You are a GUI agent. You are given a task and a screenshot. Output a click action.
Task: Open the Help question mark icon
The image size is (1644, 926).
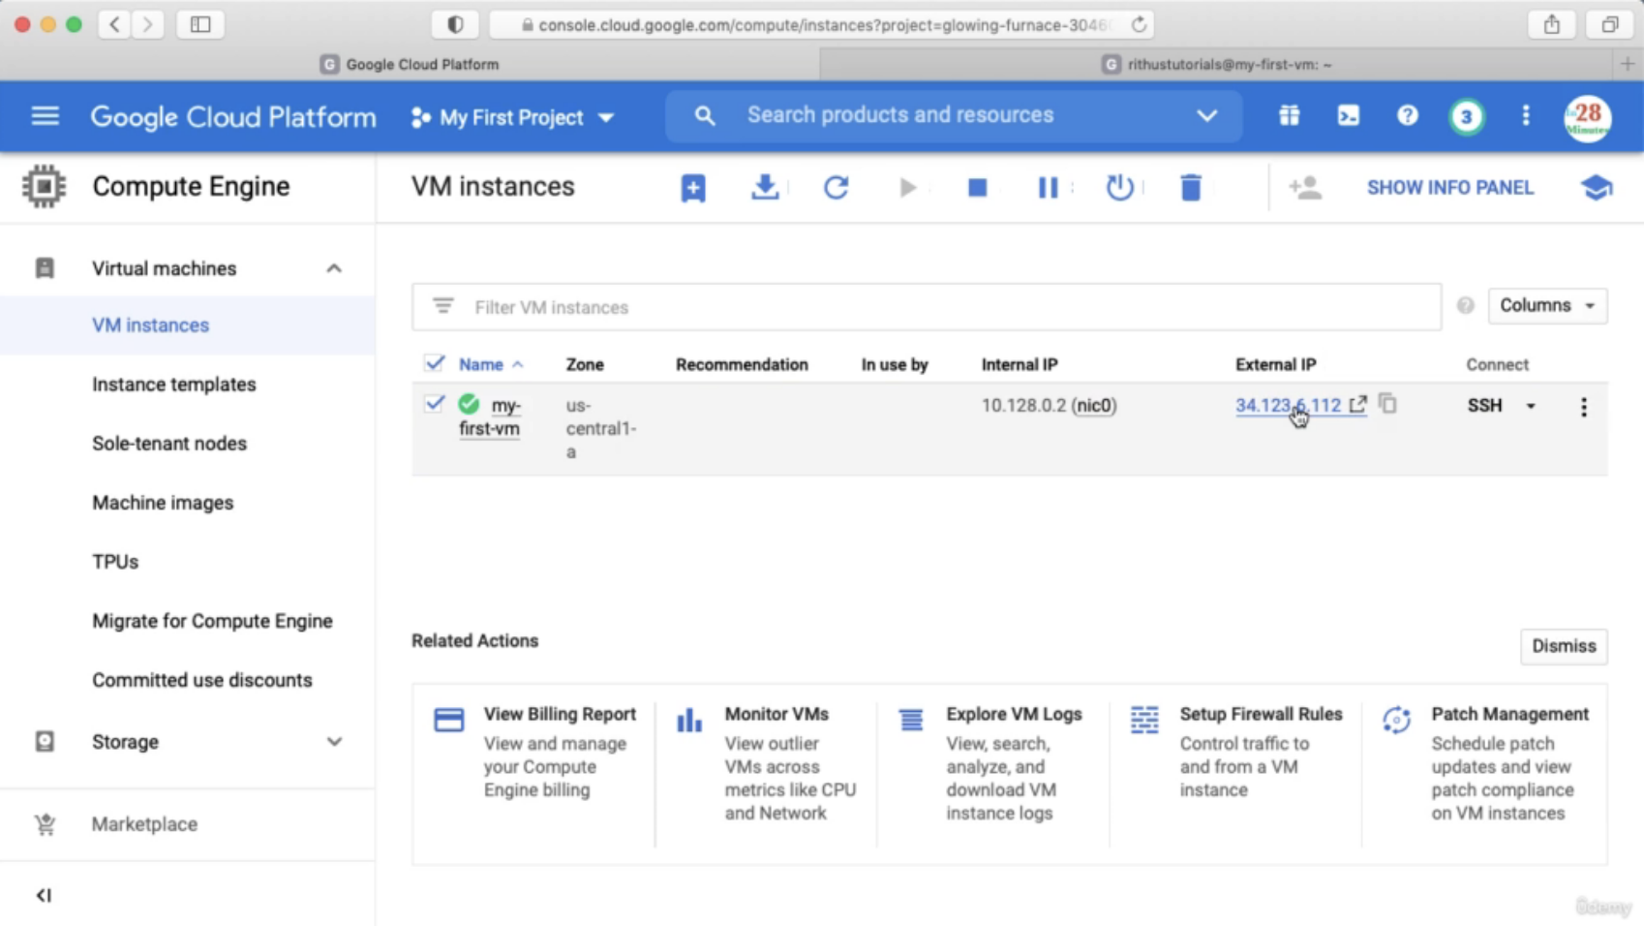point(1408,116)
